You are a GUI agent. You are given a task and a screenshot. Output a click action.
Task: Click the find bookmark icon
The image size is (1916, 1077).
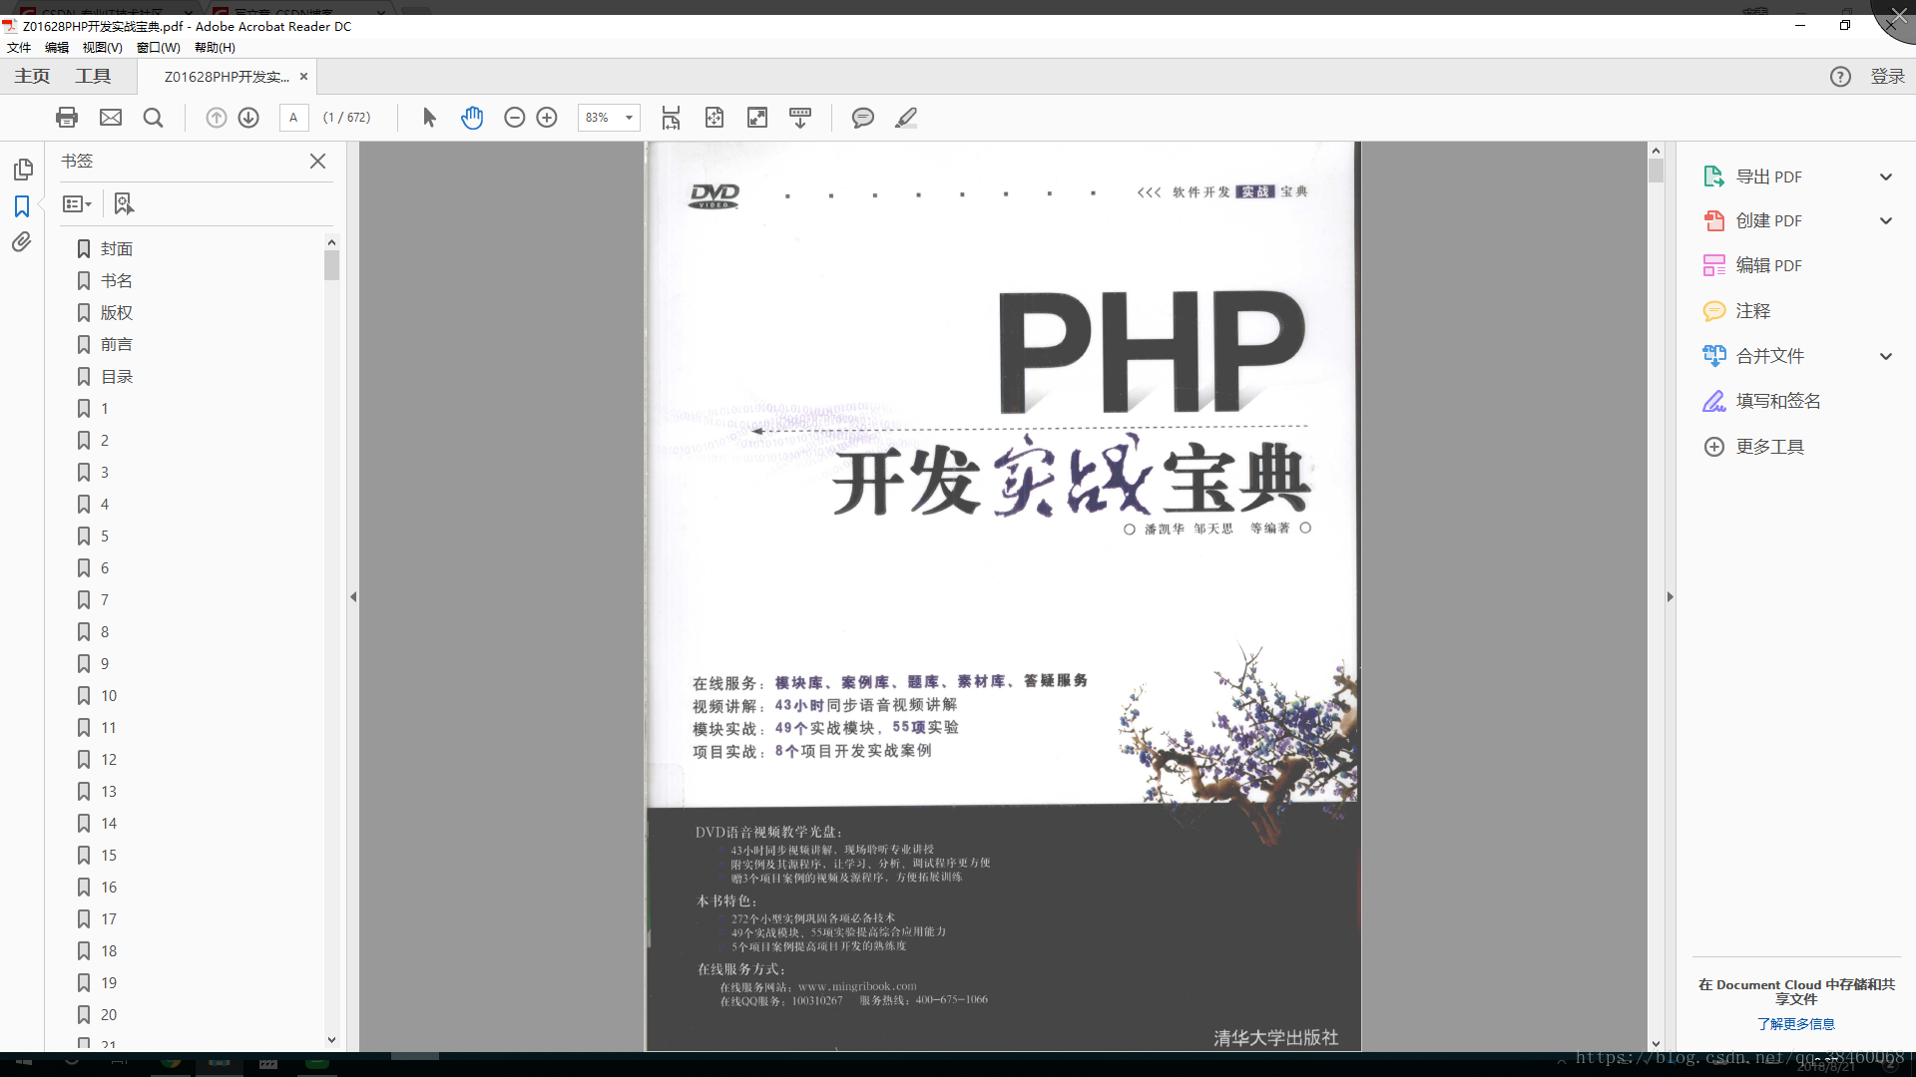pos(124,203)
